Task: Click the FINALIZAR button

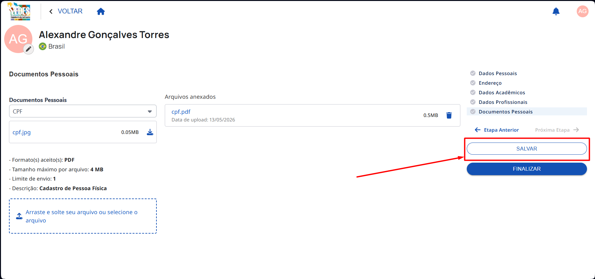Action: tap(527, 169)
